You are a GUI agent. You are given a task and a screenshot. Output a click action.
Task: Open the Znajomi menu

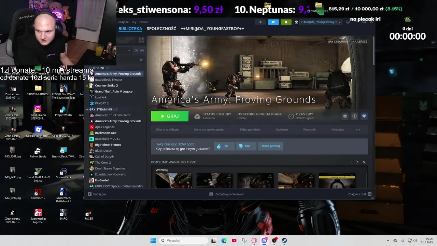point(123,22)
